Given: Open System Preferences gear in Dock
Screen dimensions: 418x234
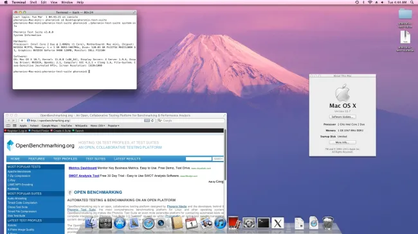Looking at the screenshot, I should pyautogui.click(x=249, y=223).
